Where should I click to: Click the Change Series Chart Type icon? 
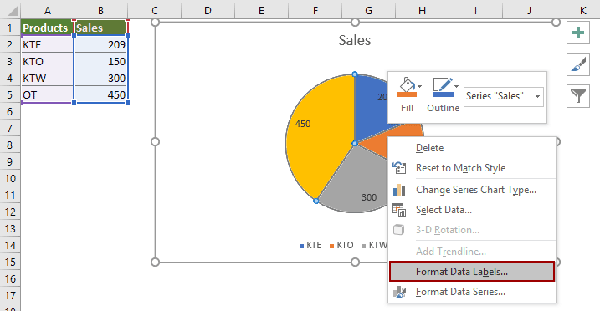399,190
